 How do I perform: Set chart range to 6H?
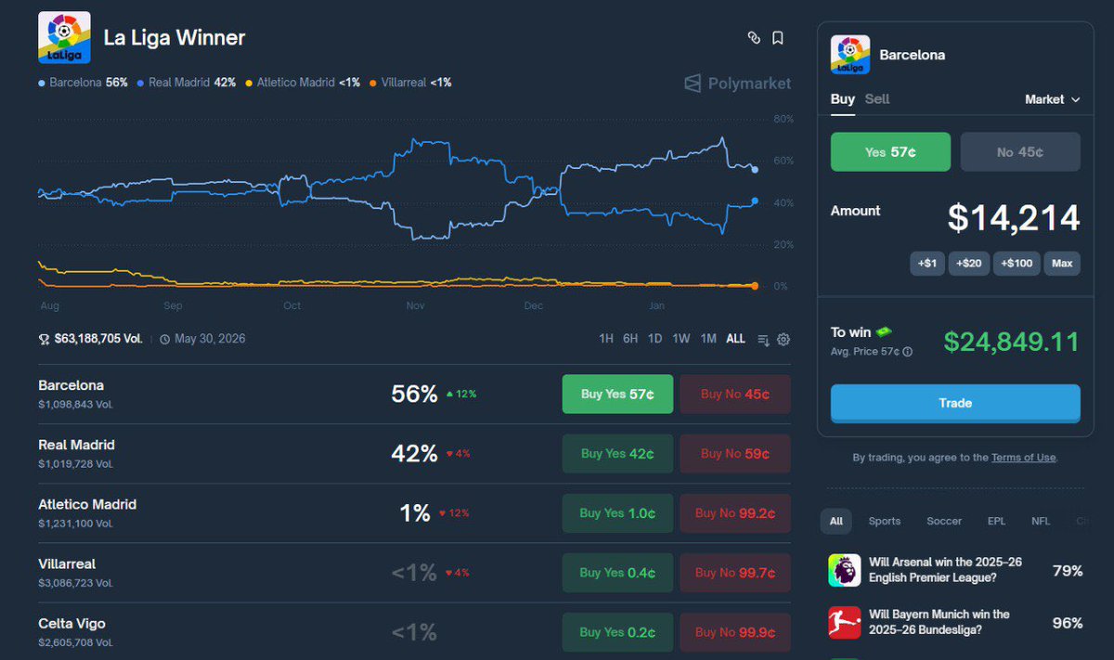pyautogui.click(x=630, y=339)
